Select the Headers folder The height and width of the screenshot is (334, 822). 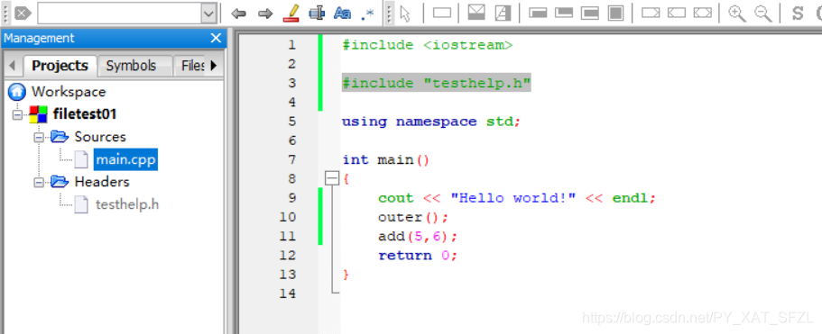102,182
